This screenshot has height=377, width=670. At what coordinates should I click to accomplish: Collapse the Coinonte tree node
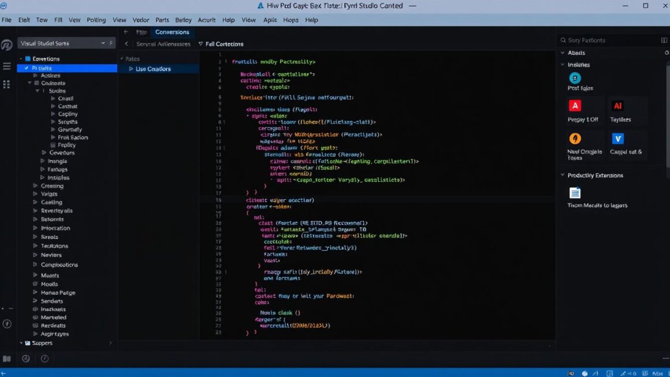coord(29,83)
